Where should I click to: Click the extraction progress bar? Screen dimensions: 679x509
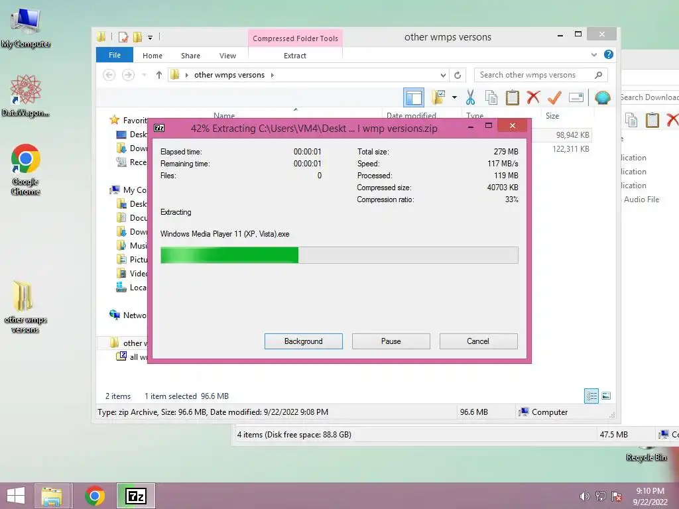pos(339,255)
